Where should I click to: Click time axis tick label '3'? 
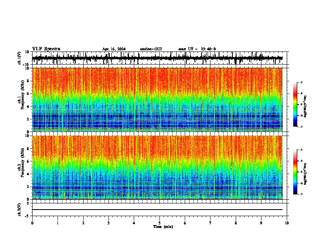click(x=108, y=223)
